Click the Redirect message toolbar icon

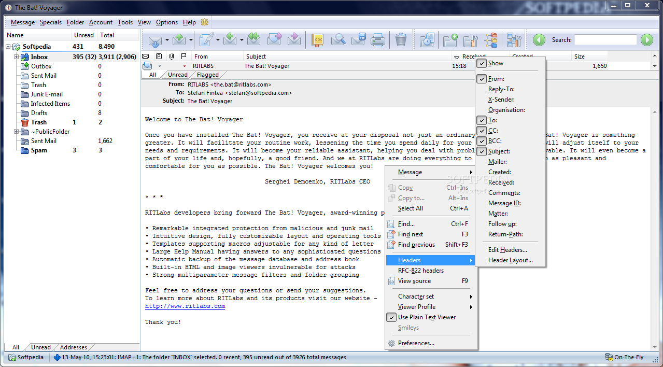click(x=294, y=40)
